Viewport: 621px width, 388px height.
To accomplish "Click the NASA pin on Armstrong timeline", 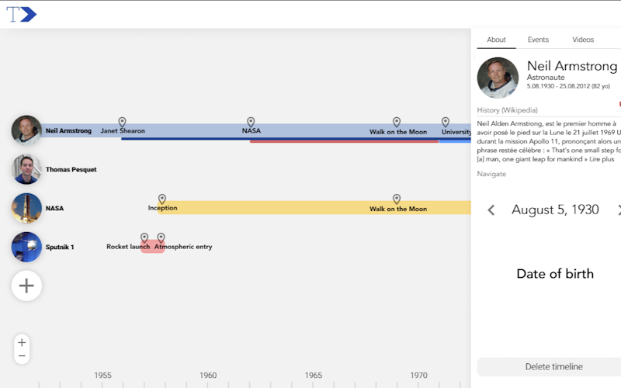I will coord(251,122).
